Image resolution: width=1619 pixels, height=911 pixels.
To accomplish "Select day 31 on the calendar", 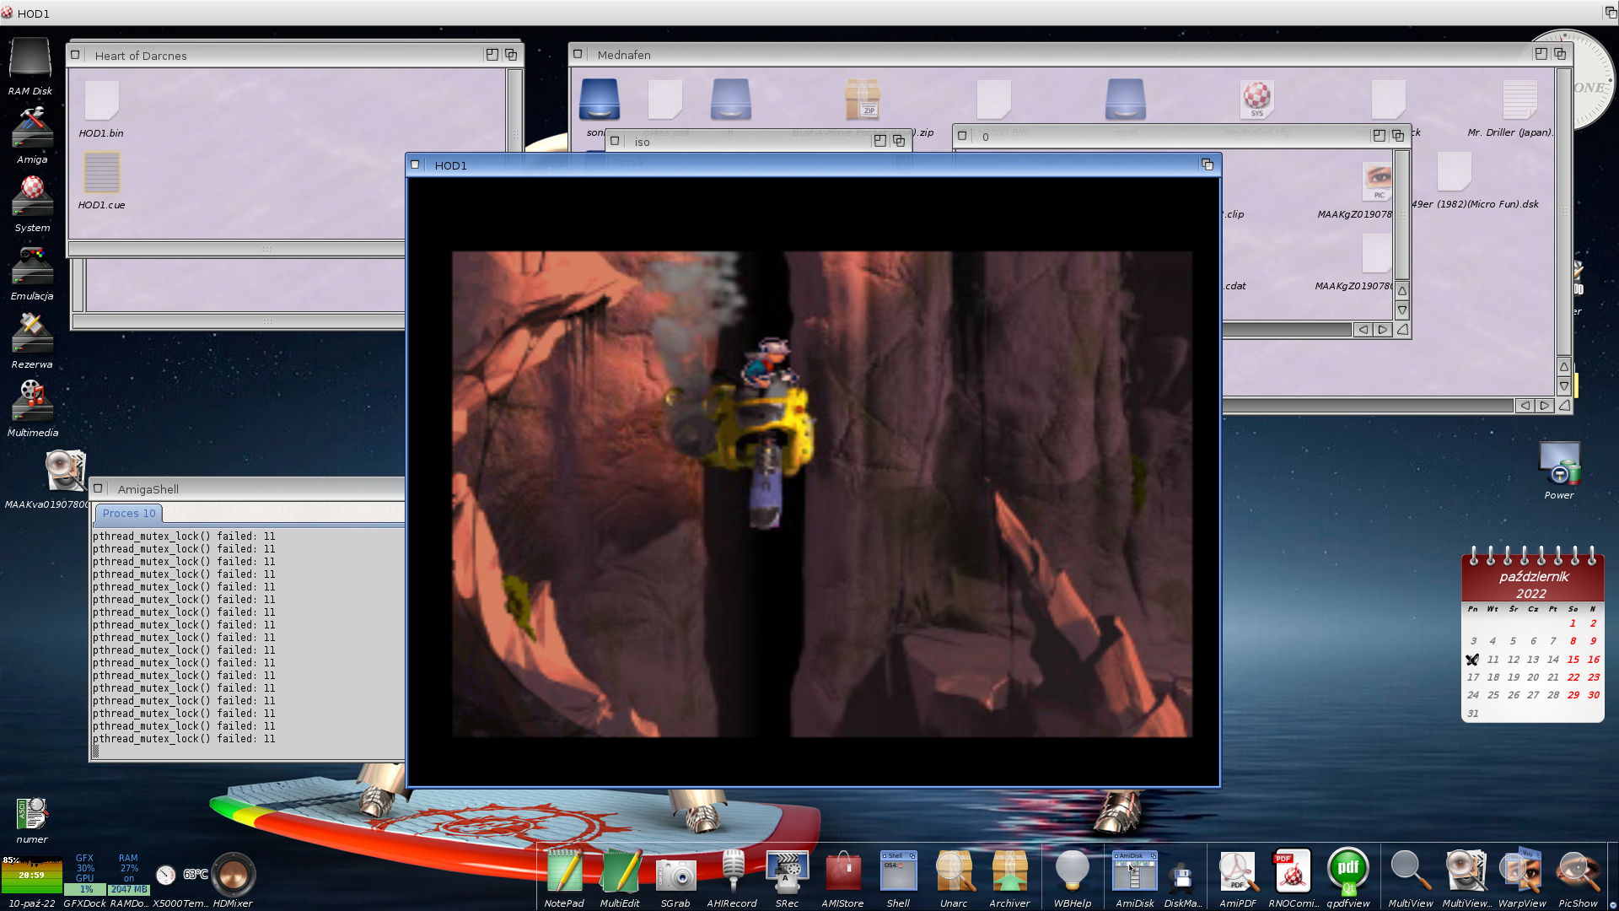I will (1473, 714).
